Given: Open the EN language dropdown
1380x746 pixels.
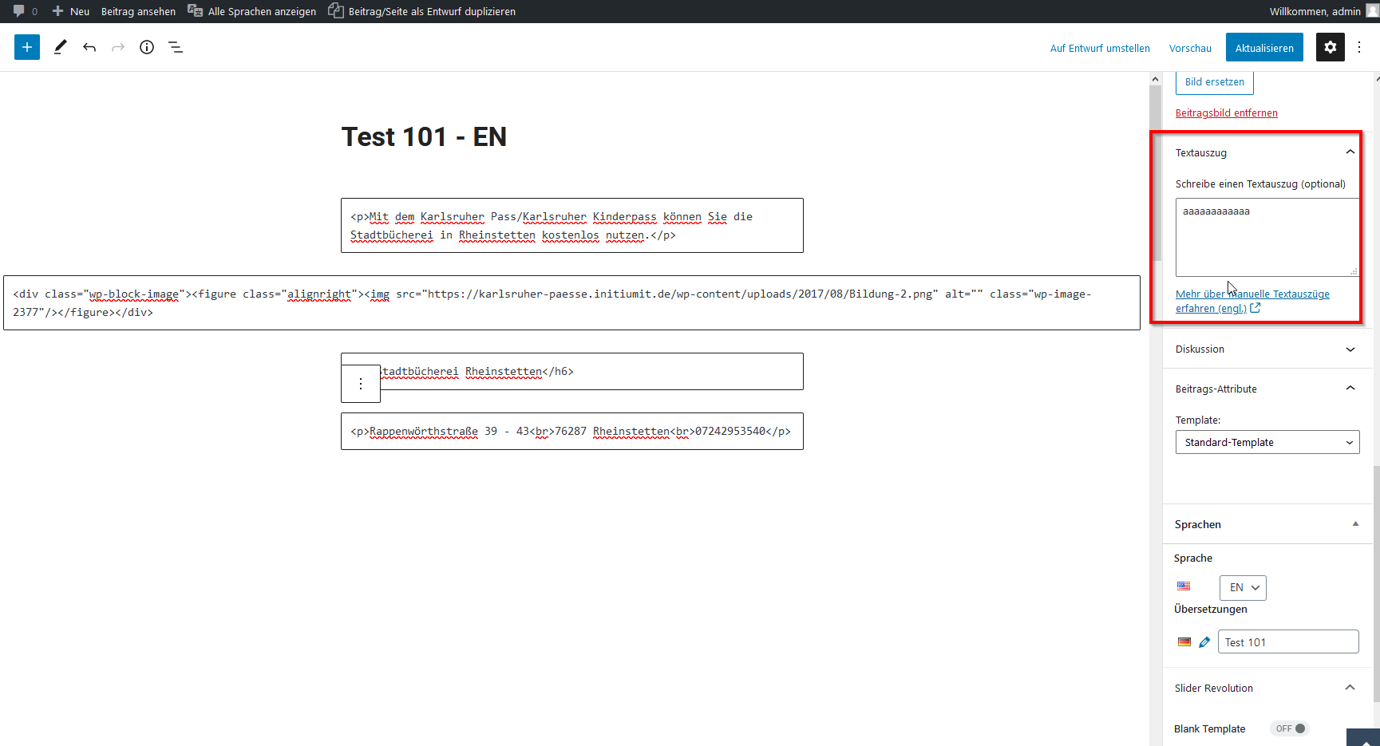Looking at the screenshot, I should 1243,587.
